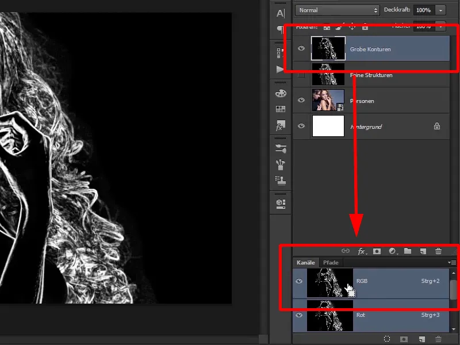Open the Normal blend mode dropdown
Viewport: 460px width, 345px height.
pos(337,10)
